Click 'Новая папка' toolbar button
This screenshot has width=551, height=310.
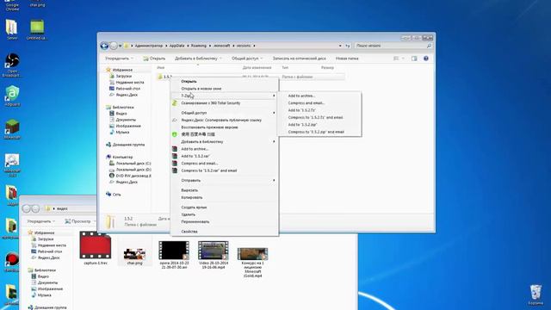coord(347,59)
